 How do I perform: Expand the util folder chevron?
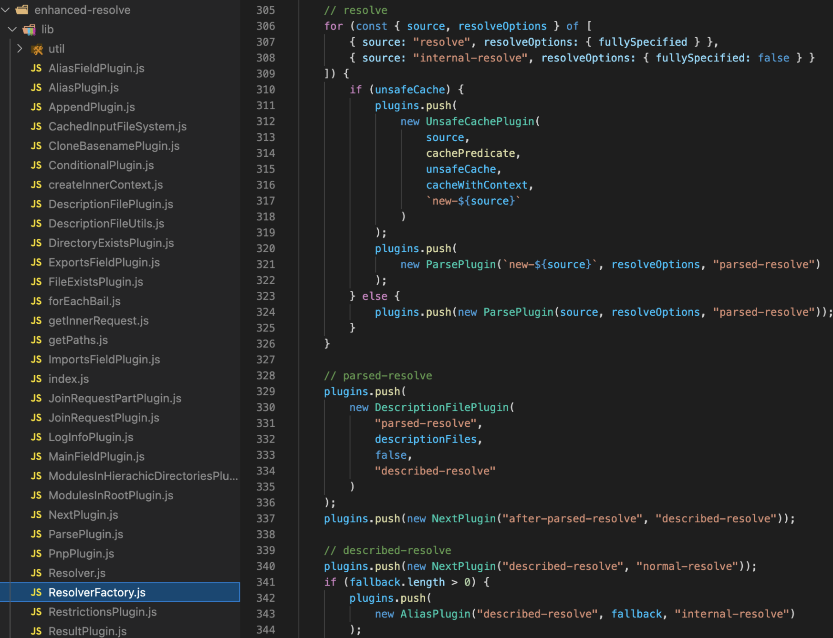point(20,49)
